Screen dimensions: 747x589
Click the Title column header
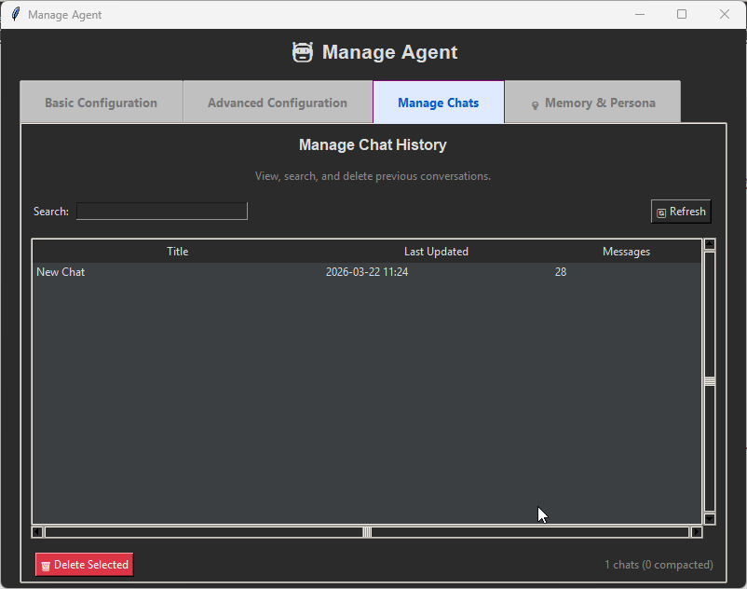point(177,251)
